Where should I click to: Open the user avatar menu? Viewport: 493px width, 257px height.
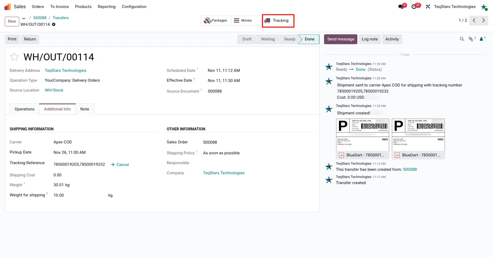(x=484, y=7)
